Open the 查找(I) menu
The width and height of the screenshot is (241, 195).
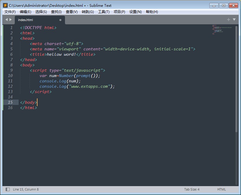pyautogui.click(x=56, y=12)
